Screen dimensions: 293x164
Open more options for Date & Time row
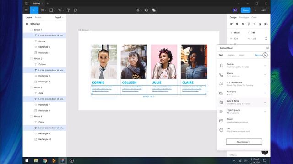265,102
